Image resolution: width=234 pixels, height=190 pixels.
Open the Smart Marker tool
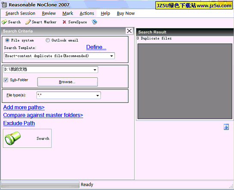coord(41,22)
